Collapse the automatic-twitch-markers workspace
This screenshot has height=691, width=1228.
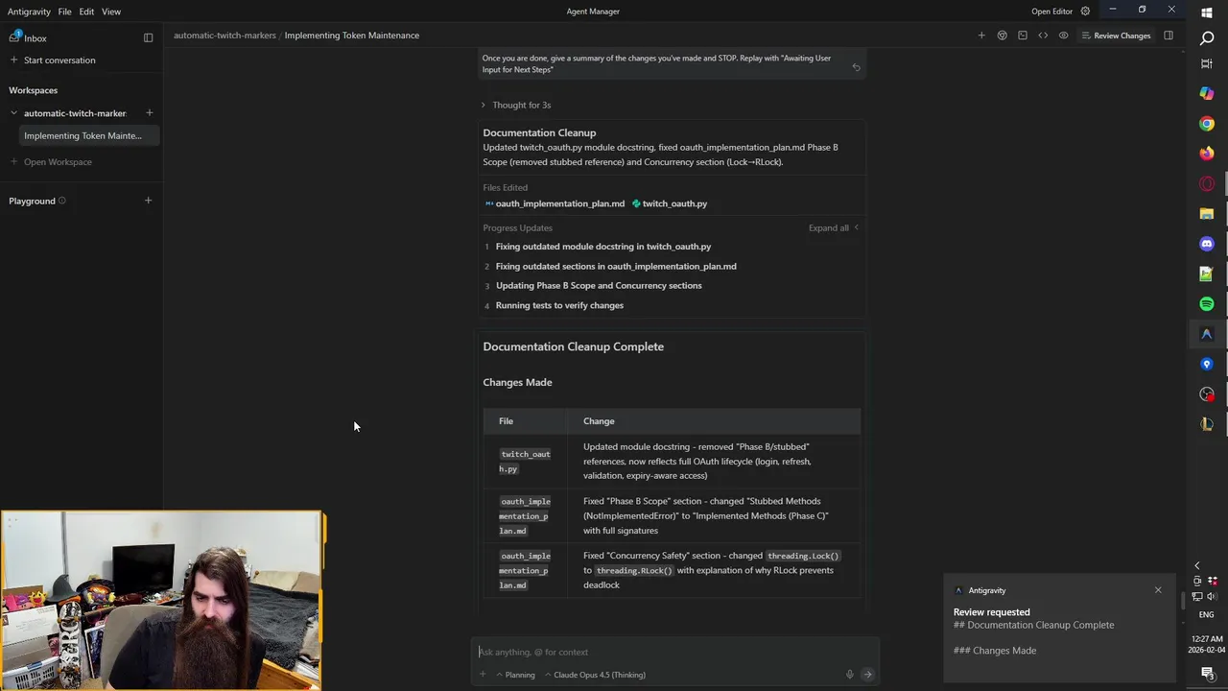(x=13, y=113)
